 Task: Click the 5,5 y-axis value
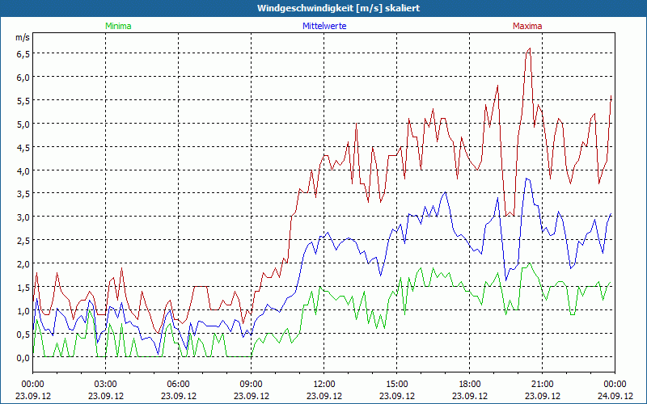(23, 101)
